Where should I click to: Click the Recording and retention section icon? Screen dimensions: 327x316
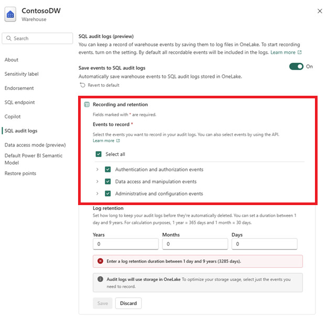click(x=87, y=105)
